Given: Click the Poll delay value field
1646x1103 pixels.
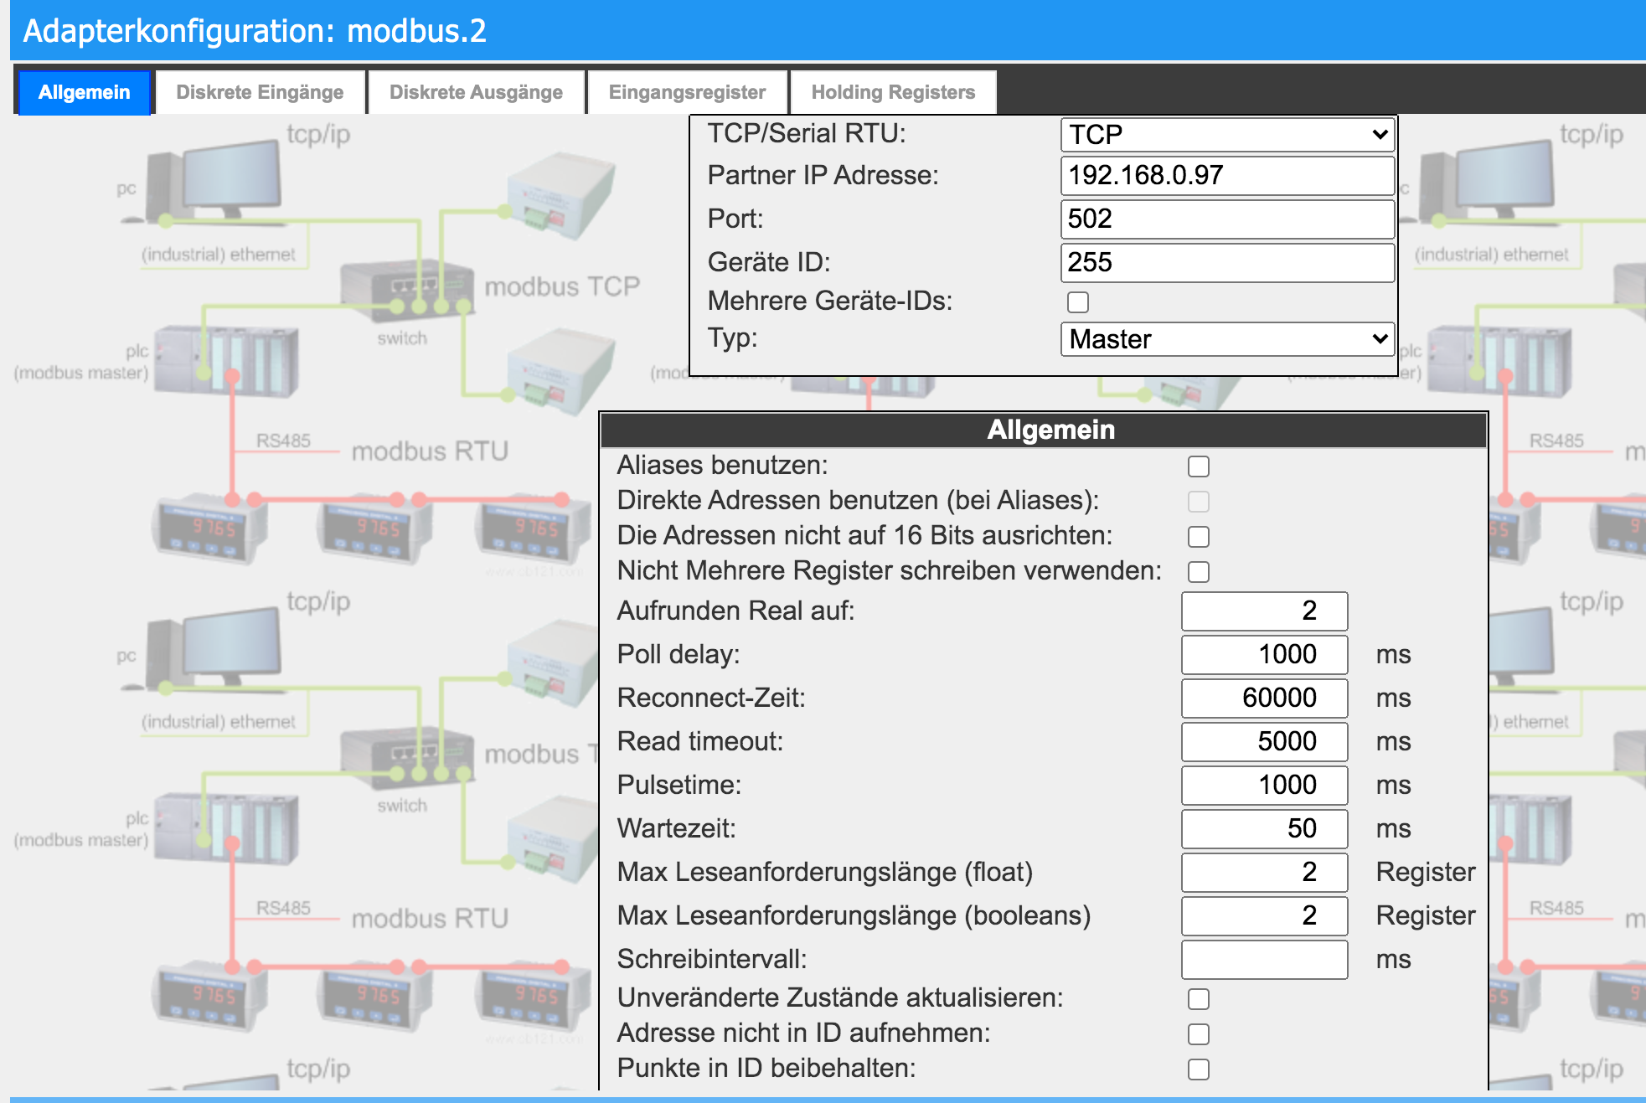Looking at the screenshot, I should point(1264,655).
